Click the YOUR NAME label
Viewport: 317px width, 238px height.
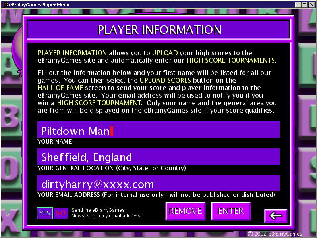tap(54, 142)
